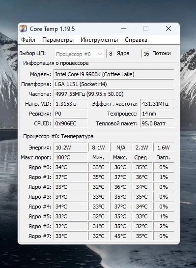196x268 pixels.
Task: Click the process value 14 nm
Action: tap(157, 114)
